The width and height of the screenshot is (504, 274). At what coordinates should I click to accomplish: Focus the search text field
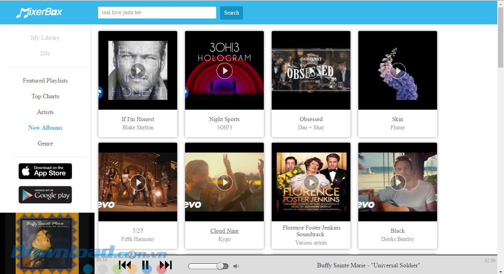(157, 13)
